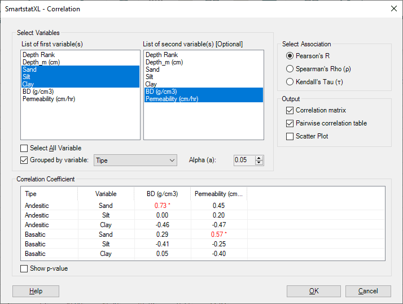Click the Alpha value input field
This screenshot has height=304, width=403.
pos(244,160)
